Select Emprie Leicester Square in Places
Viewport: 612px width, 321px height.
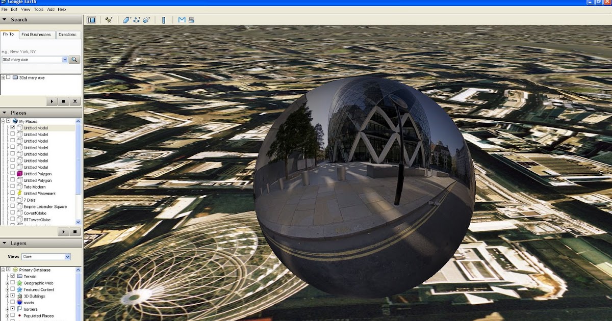[x=45, y=206]
